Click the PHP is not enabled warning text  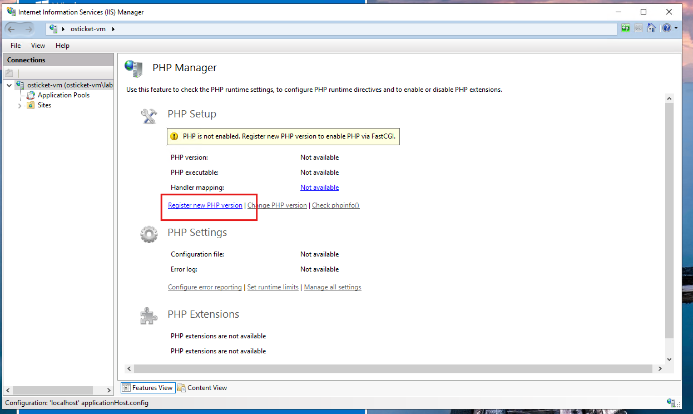[x=289, y=136]
